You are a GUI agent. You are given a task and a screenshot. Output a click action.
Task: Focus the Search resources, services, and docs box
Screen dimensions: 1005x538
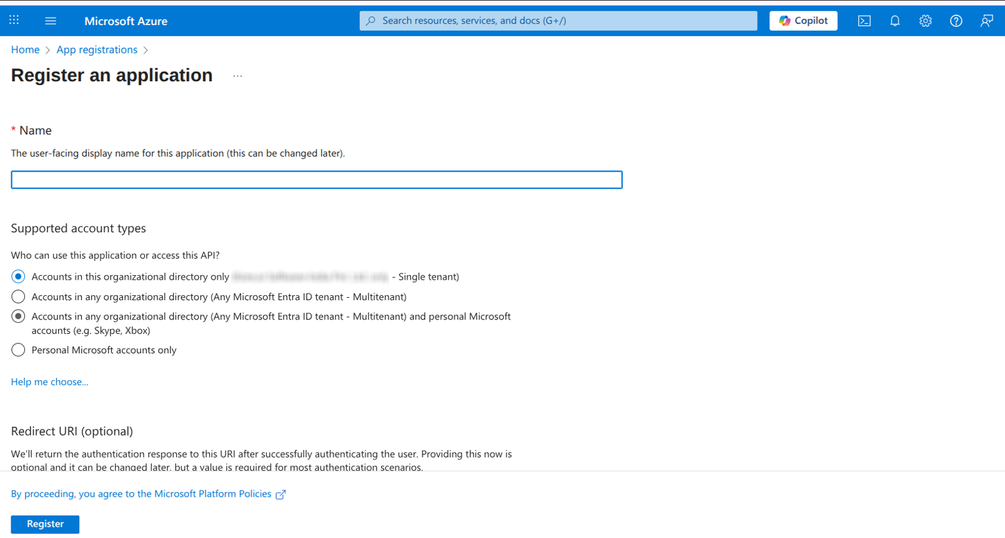[558, 21]
